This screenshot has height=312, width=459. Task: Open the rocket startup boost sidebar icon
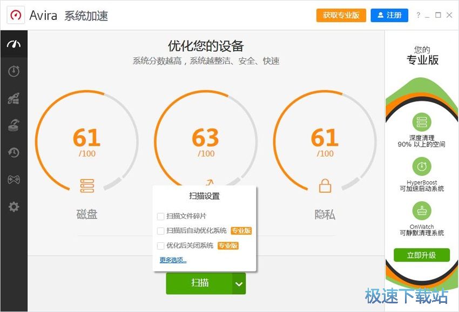[x=13, y=98]
